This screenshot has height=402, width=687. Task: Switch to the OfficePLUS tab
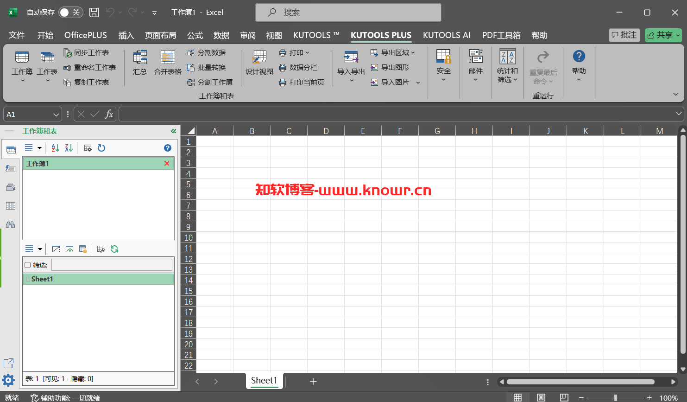[x=86, y=35]
